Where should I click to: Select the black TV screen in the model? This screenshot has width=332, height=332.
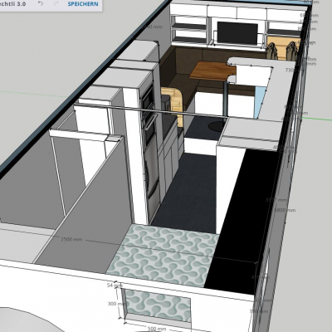tap(237, 33)
